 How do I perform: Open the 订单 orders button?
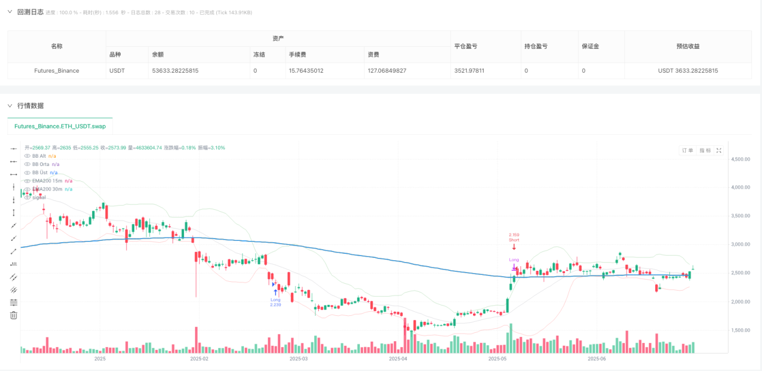tap(688, 151)
